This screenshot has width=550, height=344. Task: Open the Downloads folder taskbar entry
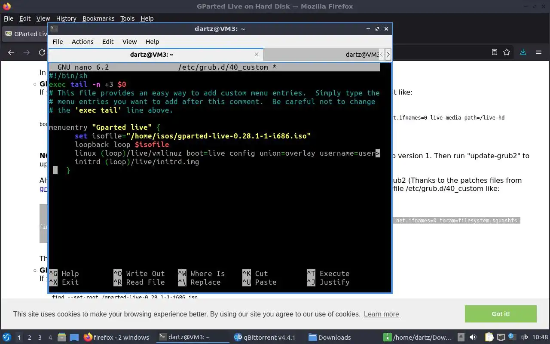tap(330, 337)
